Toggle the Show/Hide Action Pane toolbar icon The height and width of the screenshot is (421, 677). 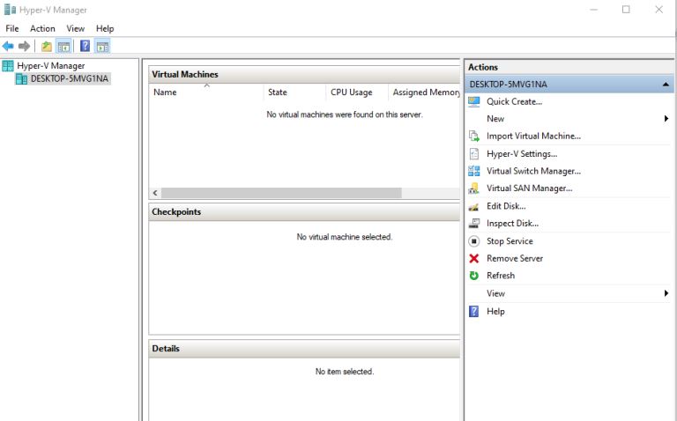point(102,46)
